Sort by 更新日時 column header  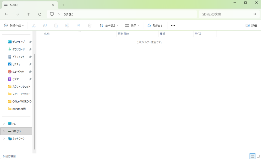(x=123, y=34)
